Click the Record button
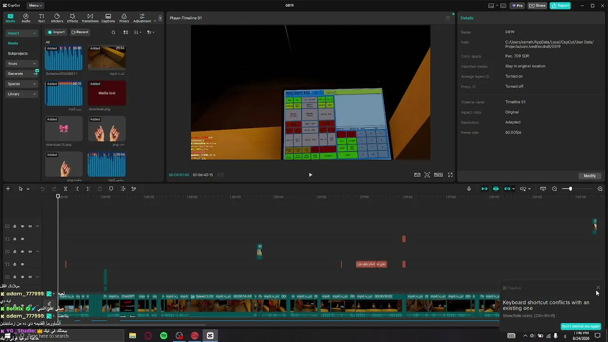This screenshot has height=342, width=608. pyautogui.click(x=80, y=32)
